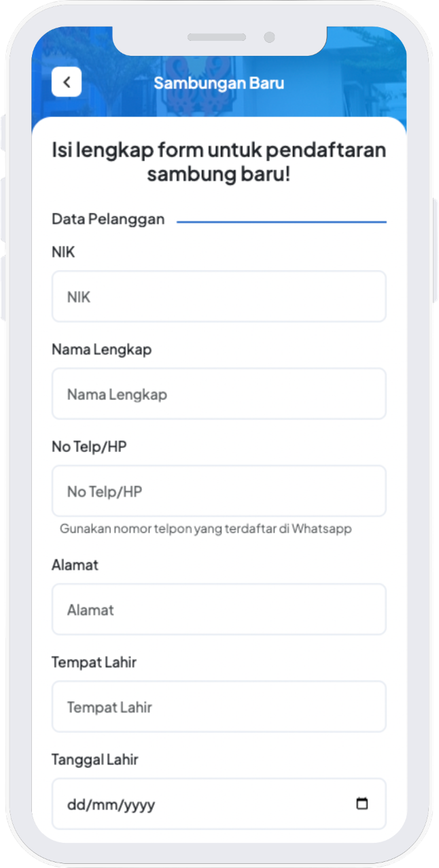Viewport: 439px width, 868px height.
Task: Click the Tempat Lahir field label
Action: click(94, 662)
